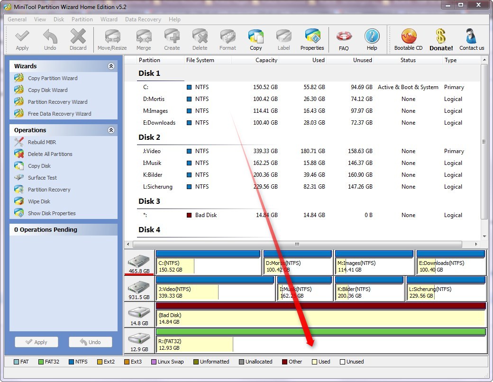
Task: Launch Copy Disk Wizard
Action: click(47, 90)
